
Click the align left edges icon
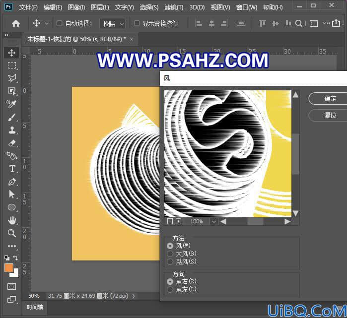tap(199, 23)
